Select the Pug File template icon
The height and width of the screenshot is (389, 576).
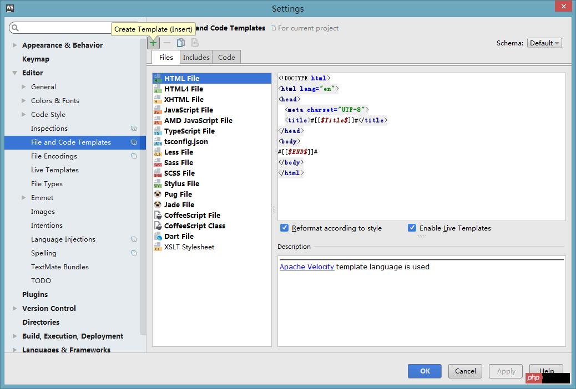tap(158, 194)
